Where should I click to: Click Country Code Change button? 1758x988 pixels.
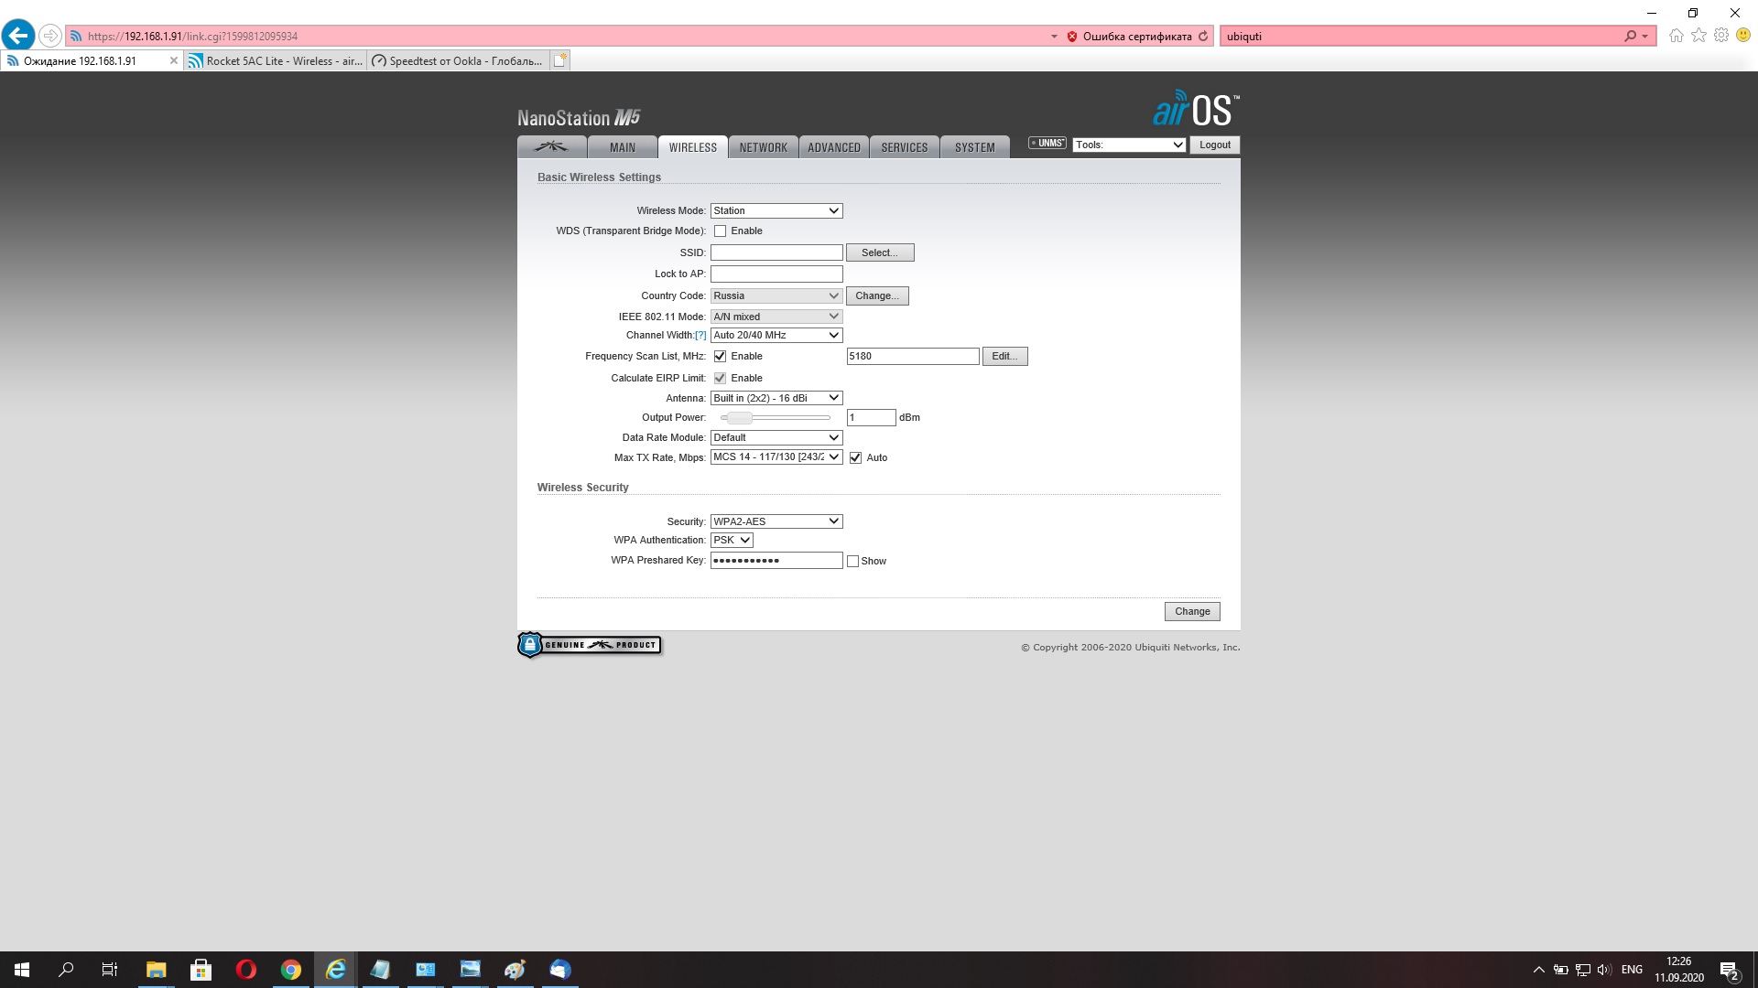[x=877, y=295]
